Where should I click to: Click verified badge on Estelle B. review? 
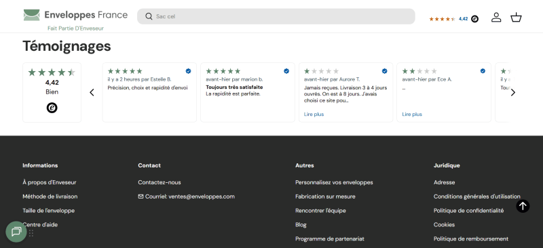[188, 71]
